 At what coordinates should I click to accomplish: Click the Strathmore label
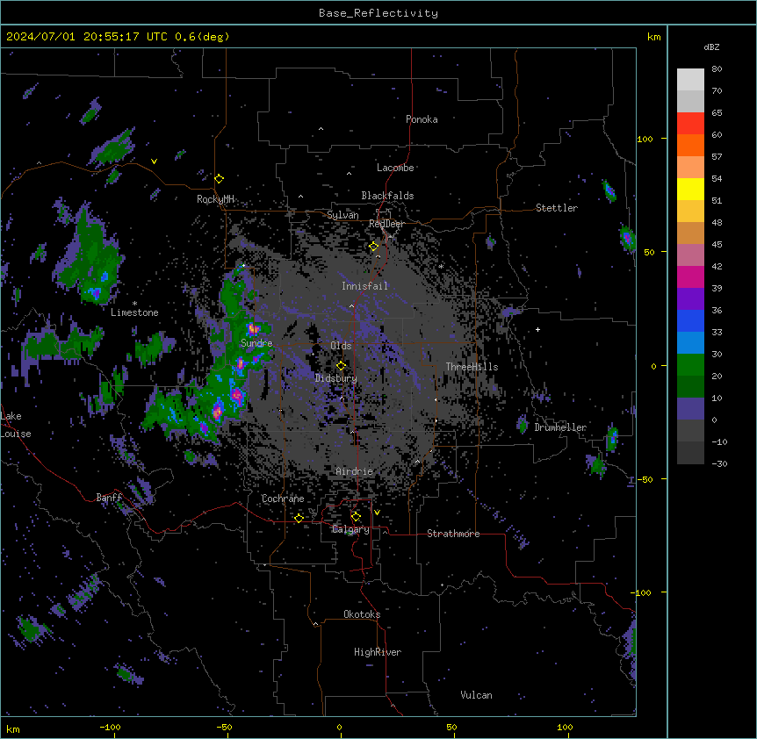click(x=453, y=534)
